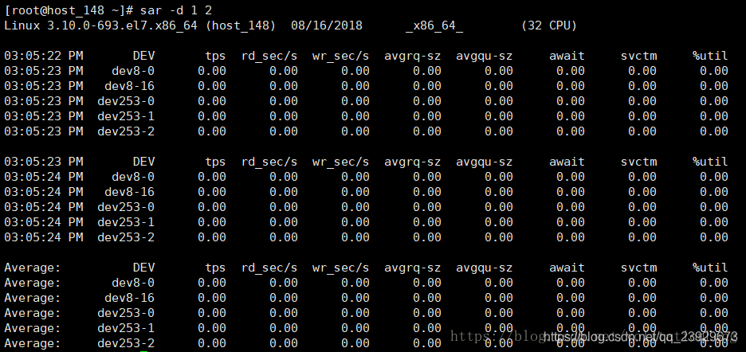Click 'avgqu-sz' header in the 03:05:22 PM row
The width and height of the screenshot is (746, 352).
tap(485, 56)
